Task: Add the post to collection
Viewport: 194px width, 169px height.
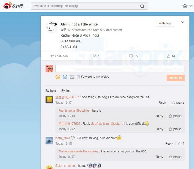Action: click(x=59, y=56)
